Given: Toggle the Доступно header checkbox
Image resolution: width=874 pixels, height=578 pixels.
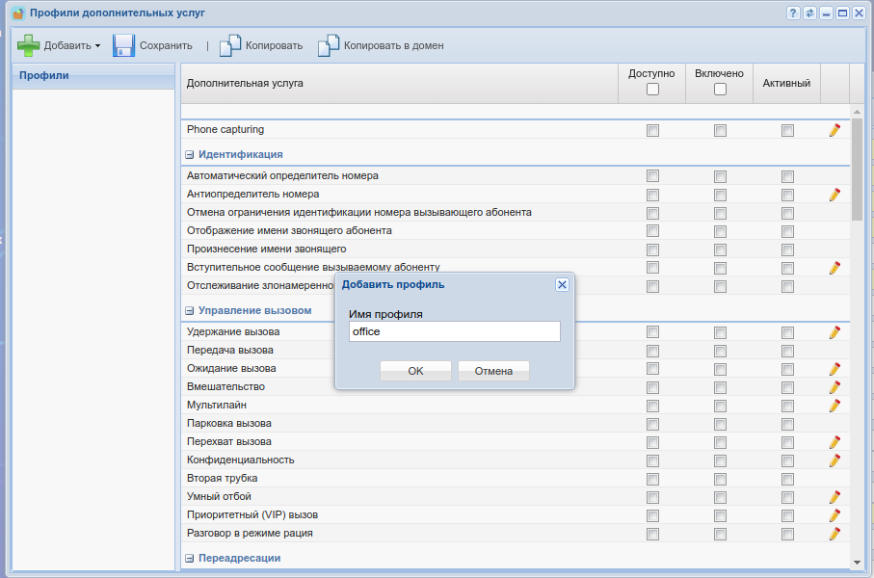Looking at the screenshot, I should [x=652, y=90].
